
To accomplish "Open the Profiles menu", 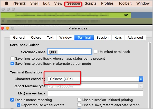I will [107, 3].
